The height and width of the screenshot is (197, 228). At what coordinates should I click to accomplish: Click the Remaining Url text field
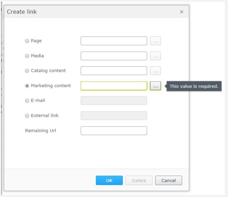tap(114, 131)
